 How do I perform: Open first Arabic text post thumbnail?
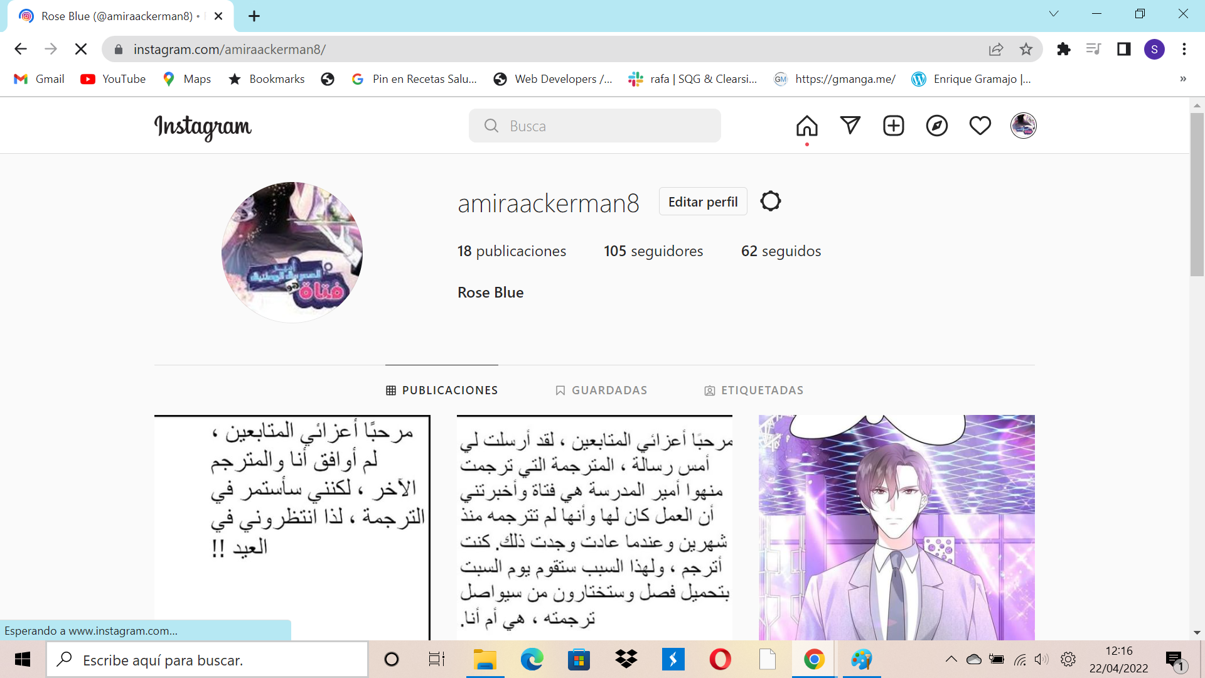coord(292,527)
